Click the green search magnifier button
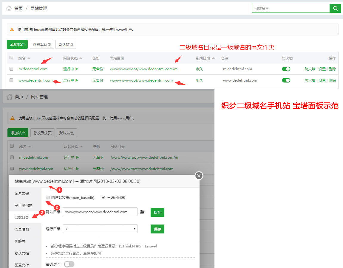 point(335,8)
